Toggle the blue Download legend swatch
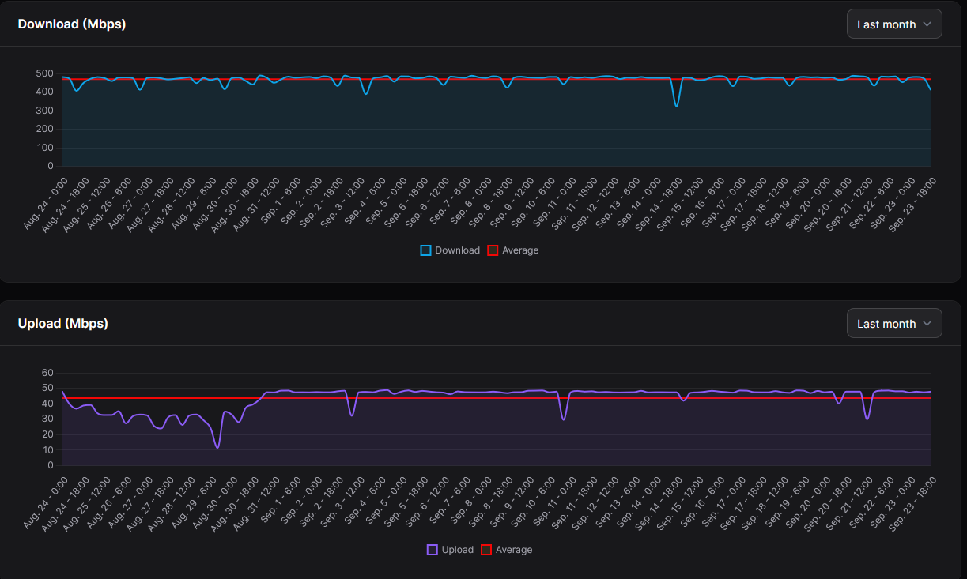 coord(425,250)
